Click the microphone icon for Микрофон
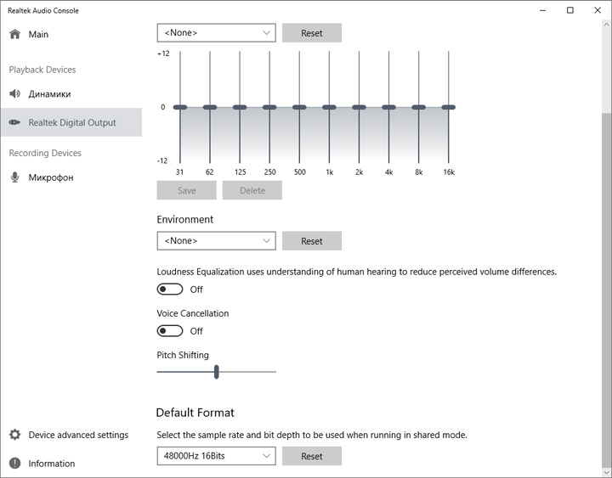Viewport: 612px width, 478px height. (14, 177)
